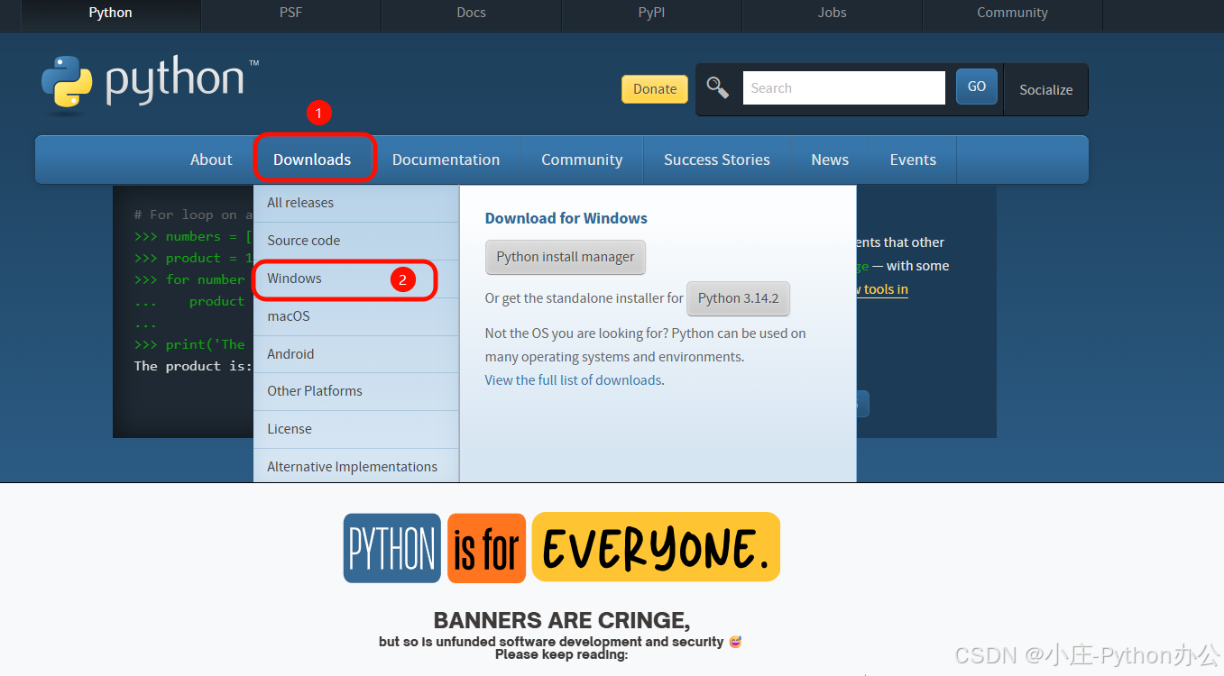Image resolution: width=1224 pixels, height=676 pixels.
Task: Open the Success Stories navigation menu
Action: [x=717, y=160]
